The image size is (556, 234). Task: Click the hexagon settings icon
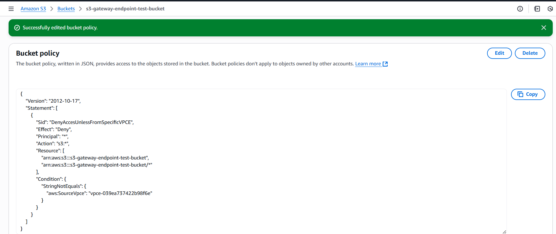coord(550,9)
